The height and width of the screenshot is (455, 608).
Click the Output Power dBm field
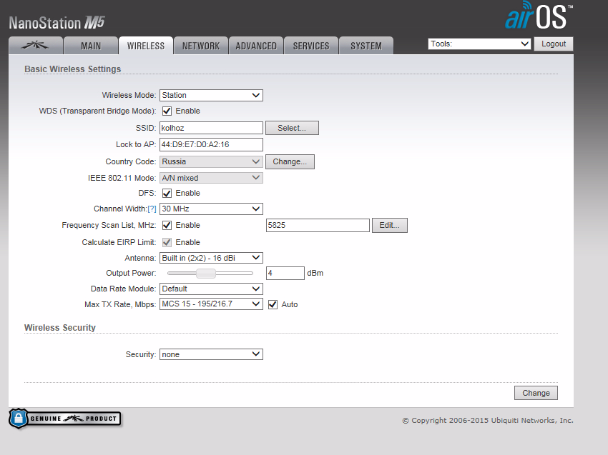[285, 273]
